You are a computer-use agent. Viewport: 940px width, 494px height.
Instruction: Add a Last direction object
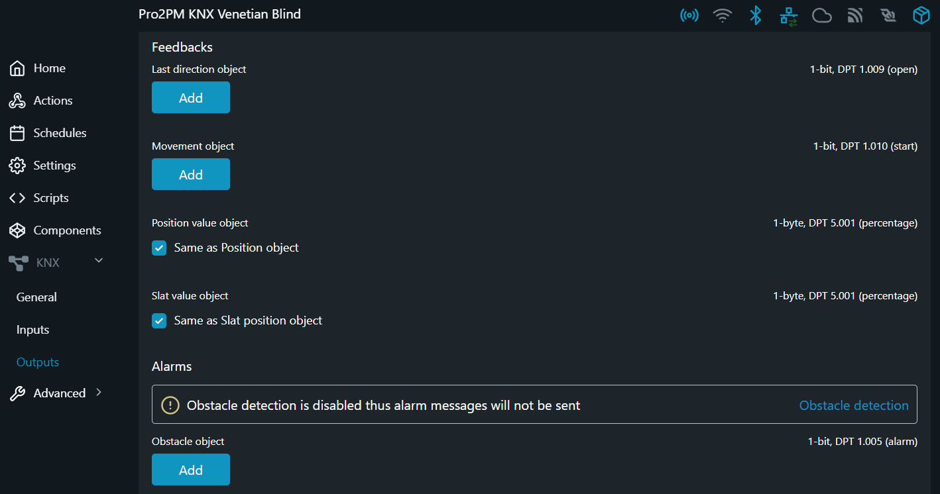point(191,98)
